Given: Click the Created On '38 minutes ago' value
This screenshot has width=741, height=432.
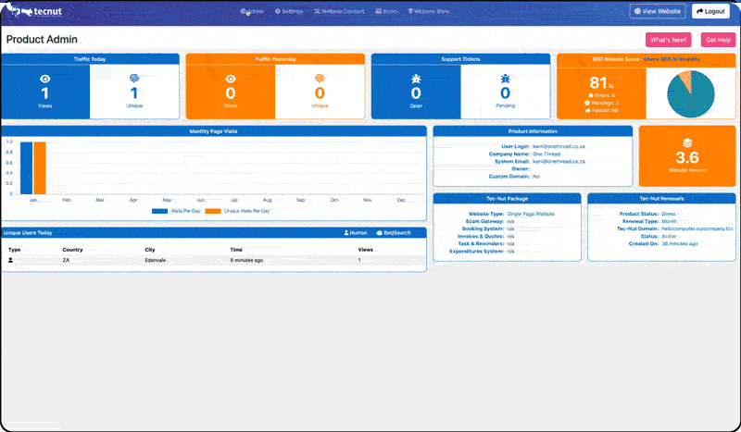Looking at the screenshot, I should pyautogui.click(x=680, y=243).
